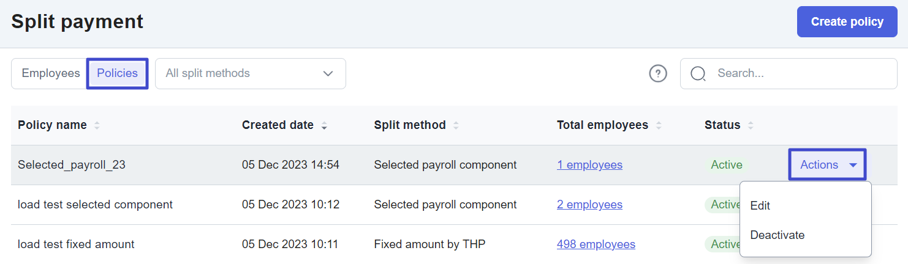The height and width of the screenshot is (264, 908).
Task: Click the search magnifier icon
Action: pyautogui.click(x=698, y=73)
